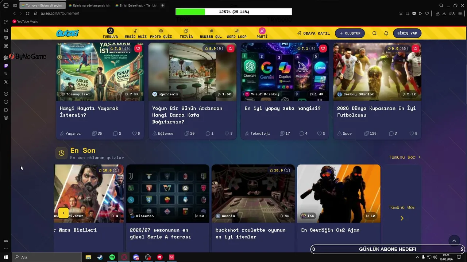Click crown badge on yapay zeka card
Image resolution: width=467 pixels, height=262 pixels.
[x=323, y=48]
